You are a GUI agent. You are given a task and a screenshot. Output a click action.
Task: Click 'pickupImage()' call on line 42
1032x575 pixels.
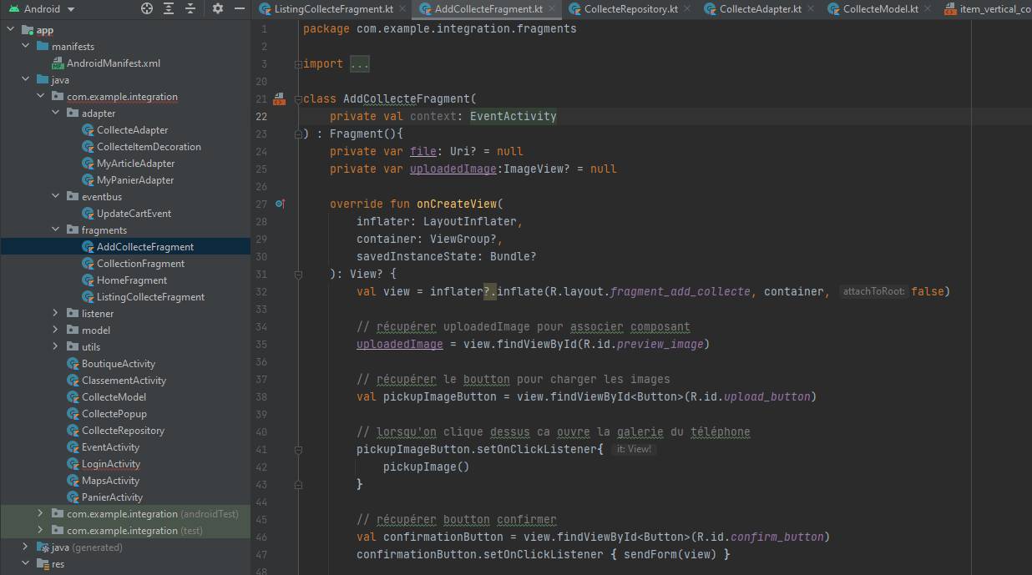pyautogui.click(x=427, y=467)
